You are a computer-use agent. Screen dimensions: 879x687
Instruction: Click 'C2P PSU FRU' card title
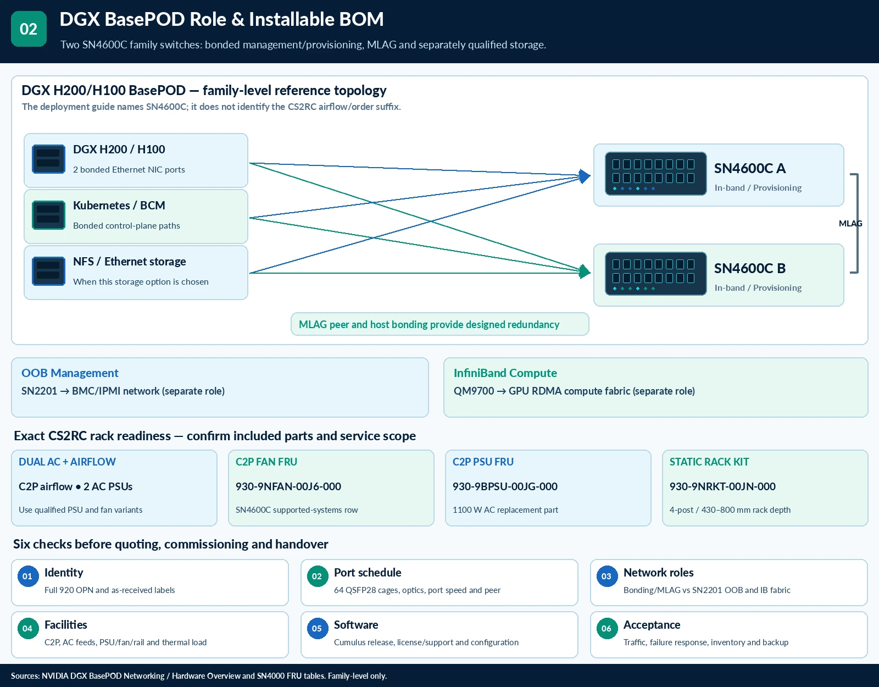[x=483, y=462]
